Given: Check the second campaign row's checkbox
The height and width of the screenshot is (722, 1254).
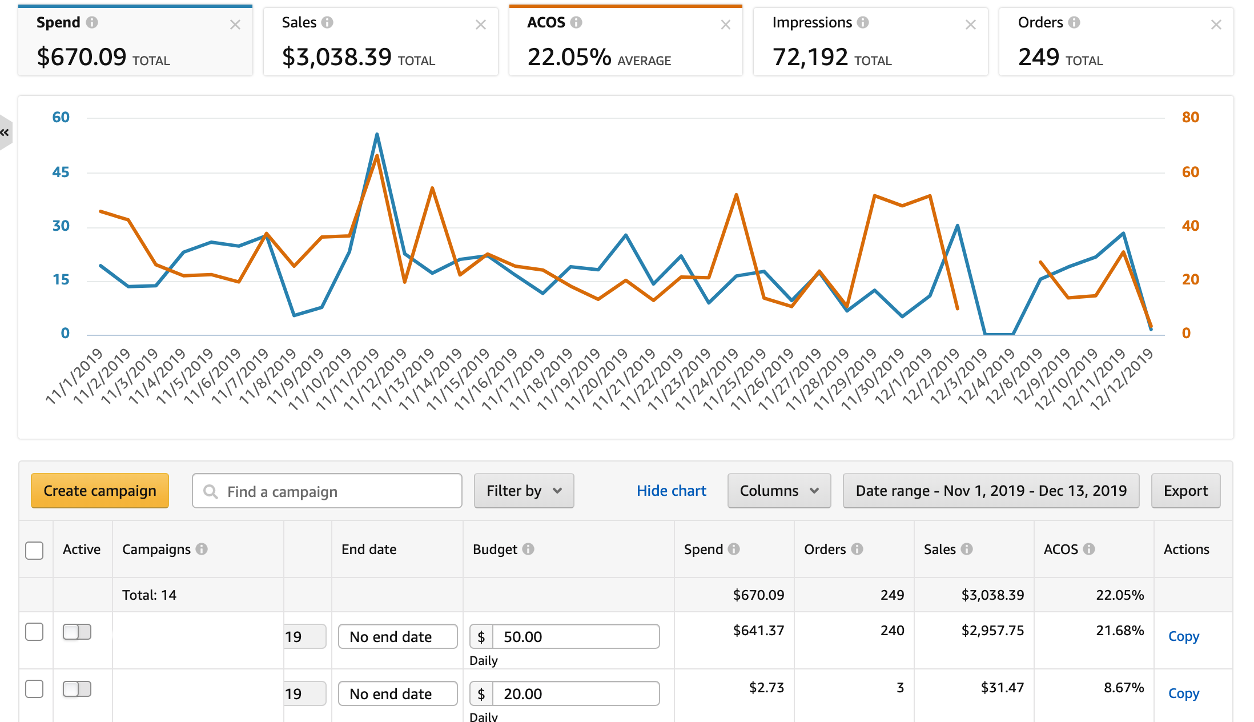Looking at the screenshot, I should click(x=34, y=689).
